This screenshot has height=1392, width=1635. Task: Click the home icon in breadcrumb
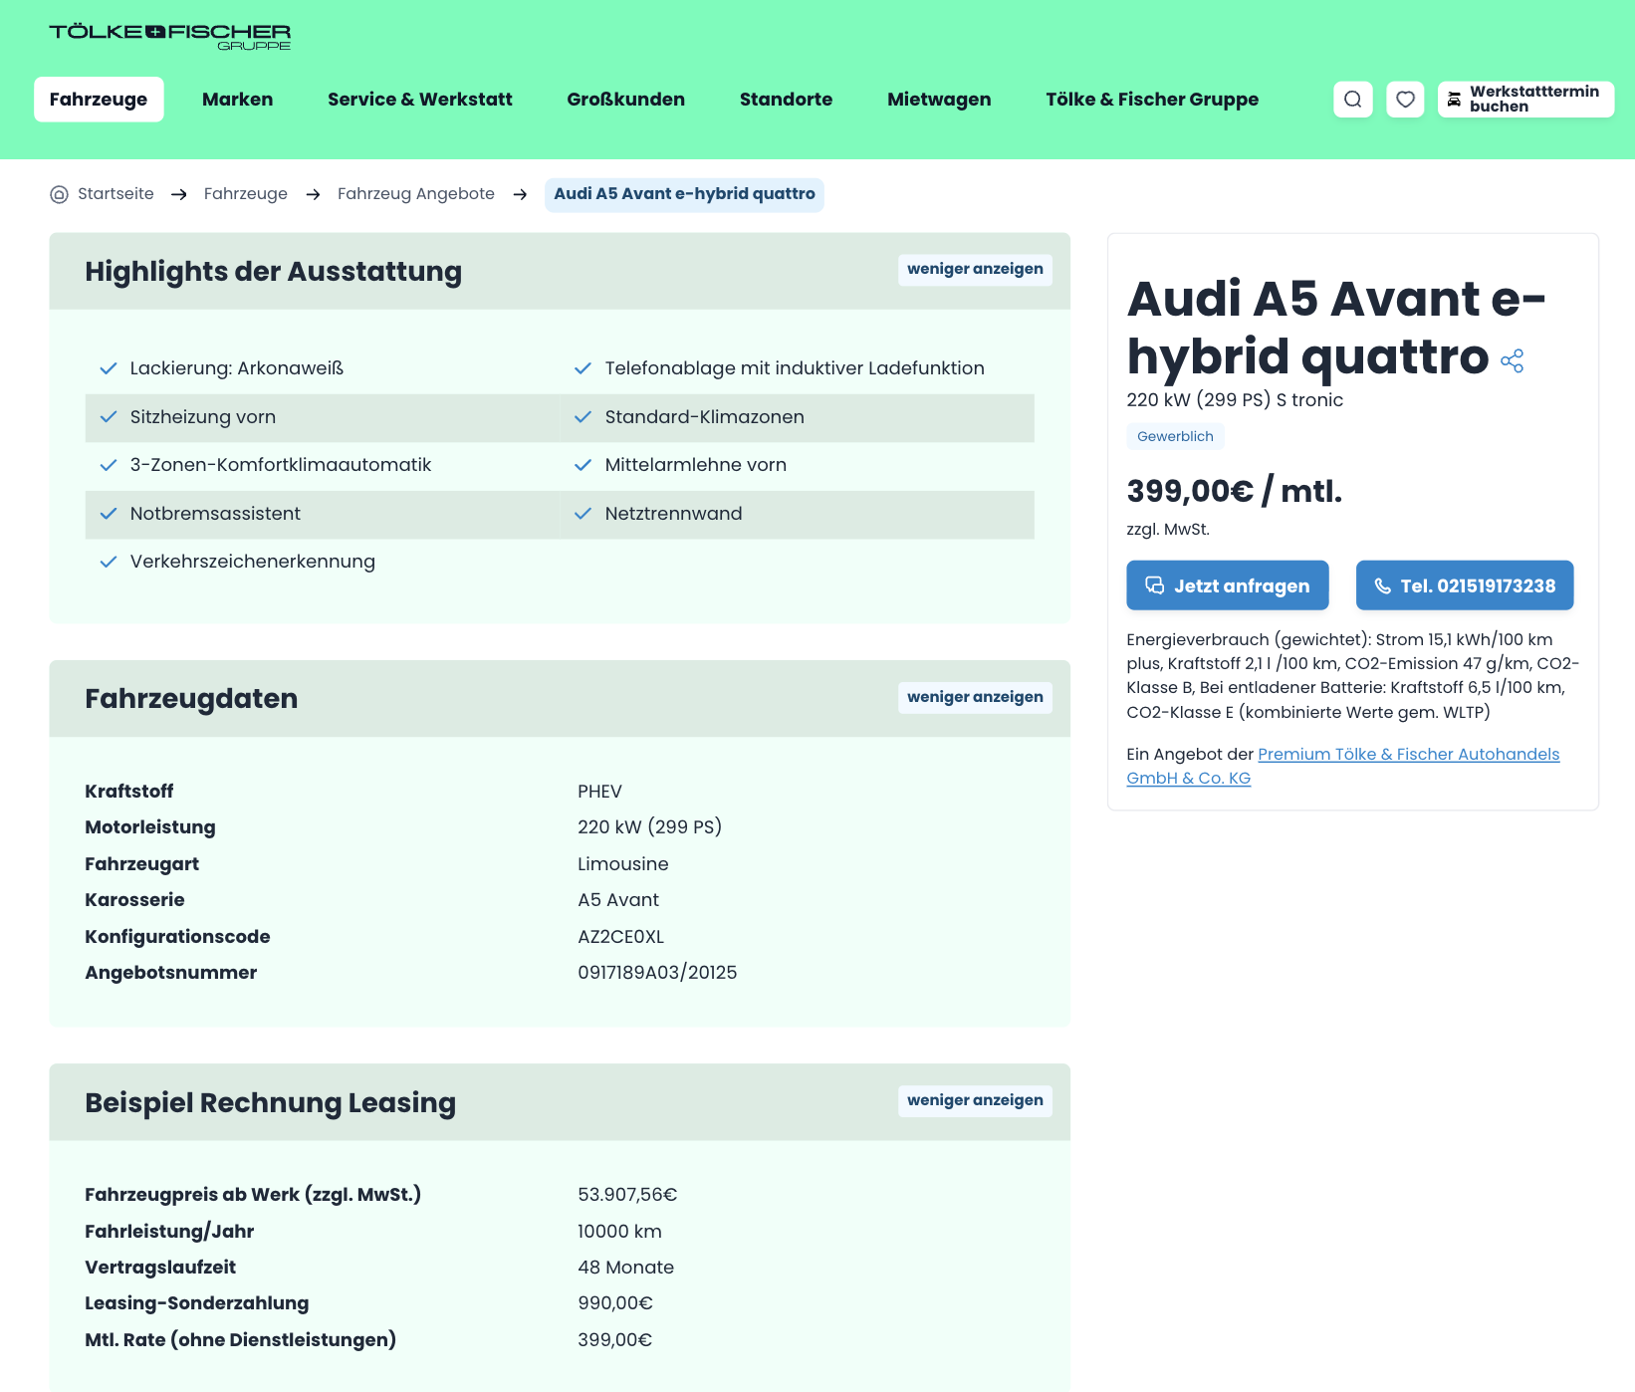point(60,194)
